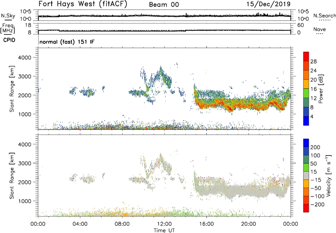Click the 'N.Search' legend label

pos(324,16)
